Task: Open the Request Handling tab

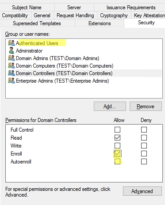Action: click(x=75, y=15)
